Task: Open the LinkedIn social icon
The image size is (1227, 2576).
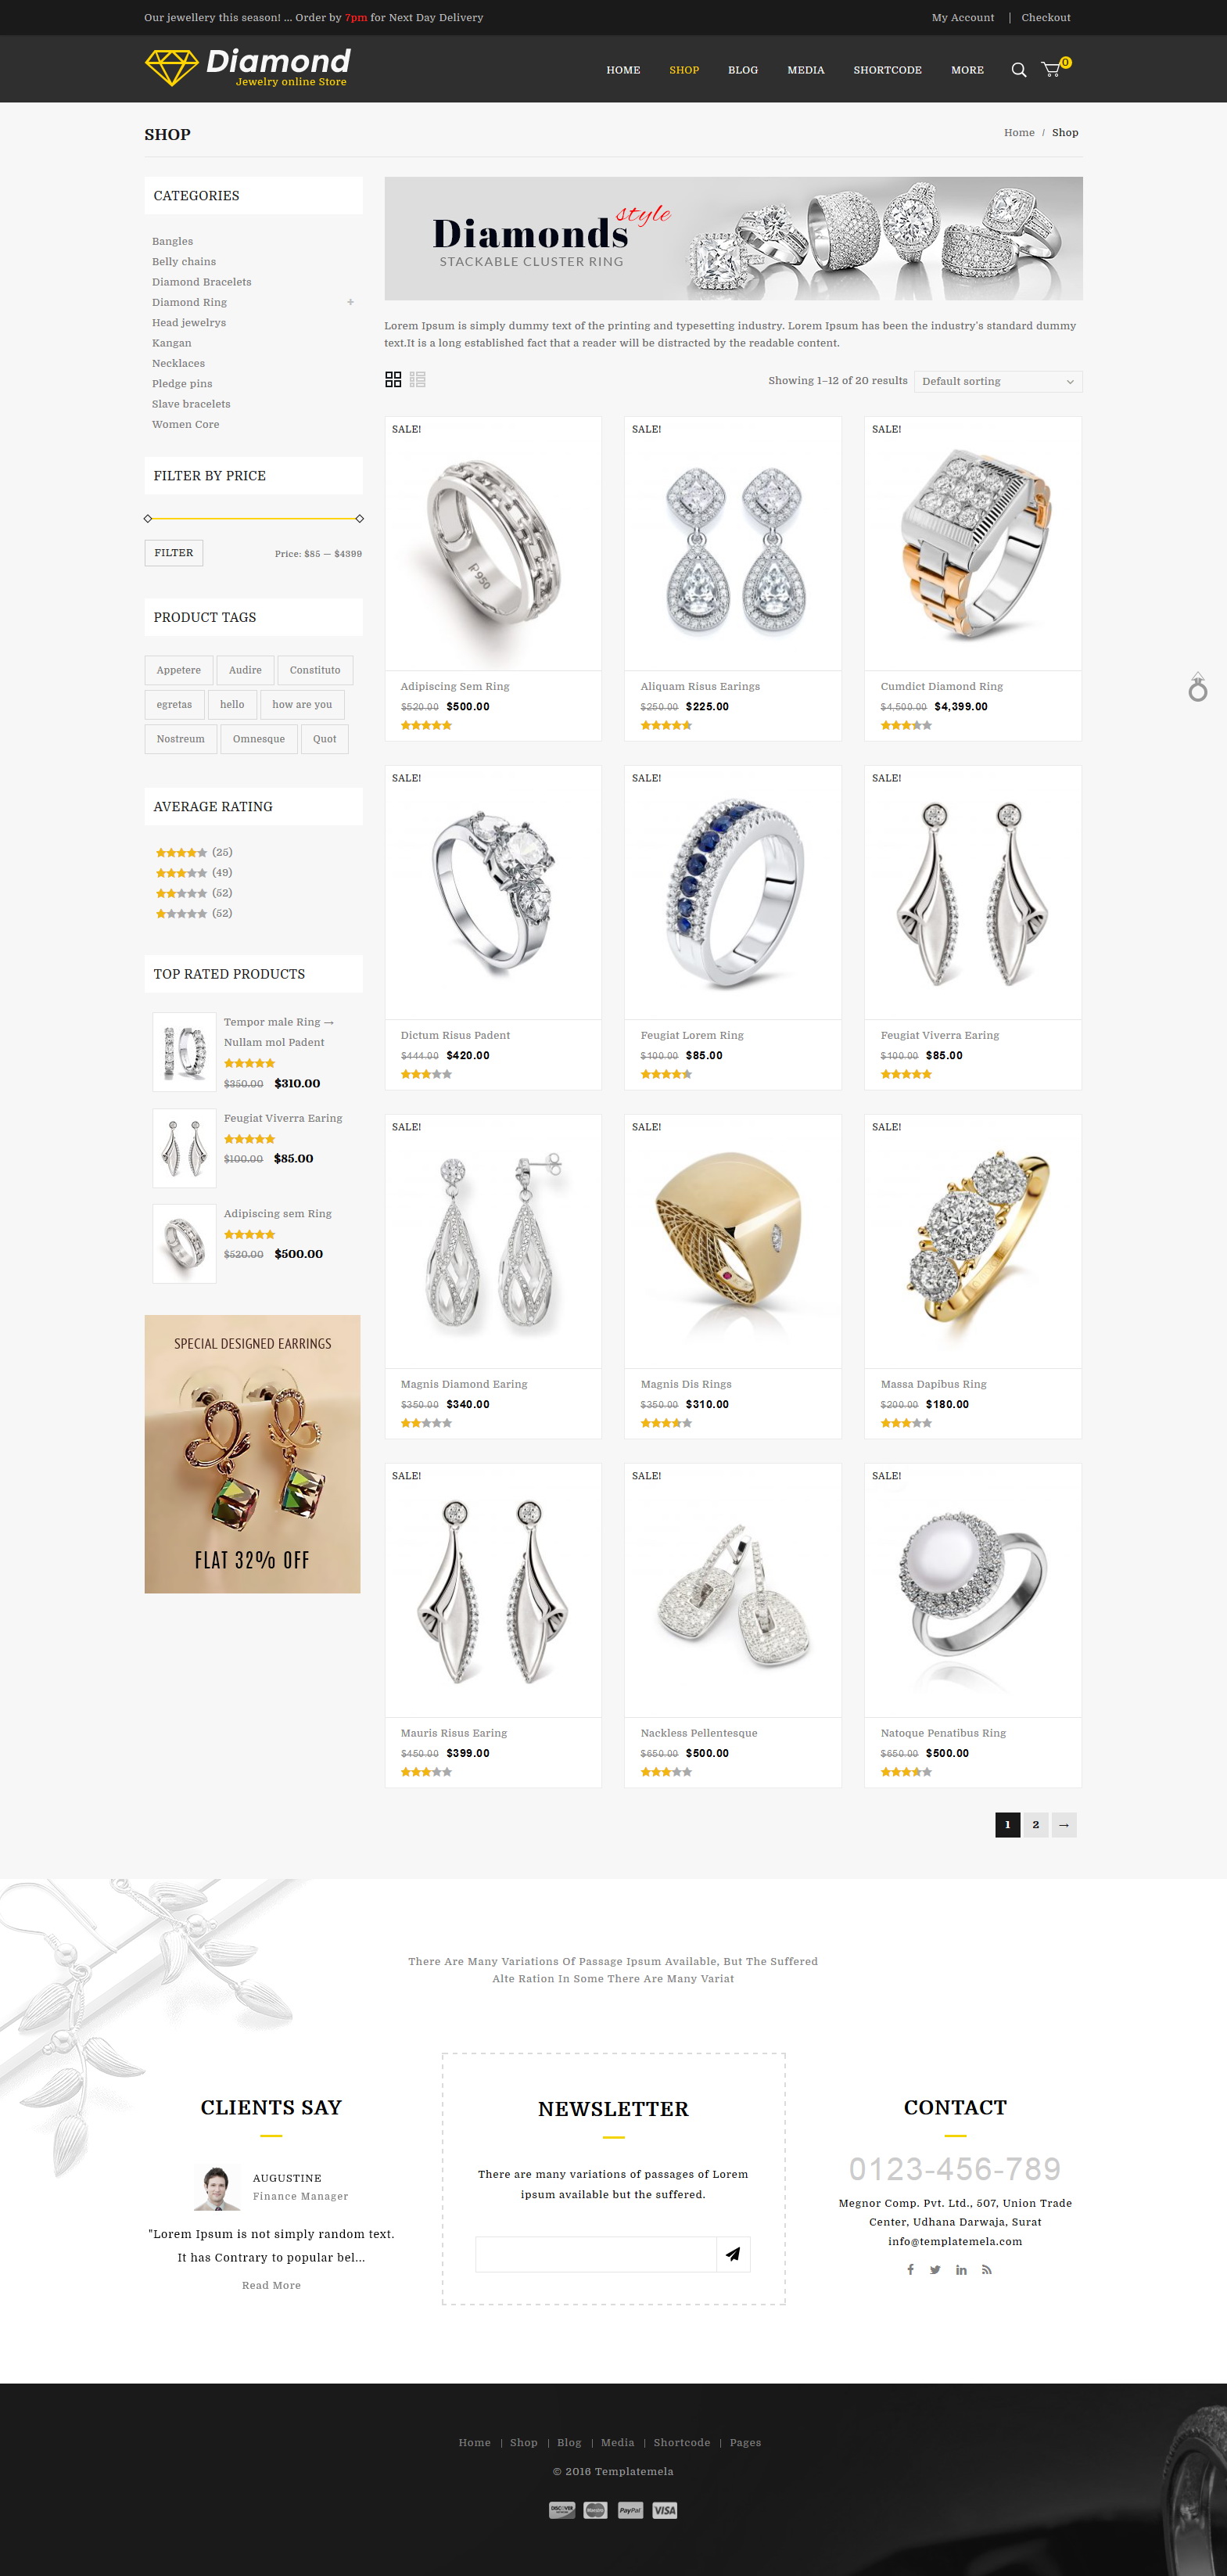Action: pyautogui.click(x=961, y=2269)
